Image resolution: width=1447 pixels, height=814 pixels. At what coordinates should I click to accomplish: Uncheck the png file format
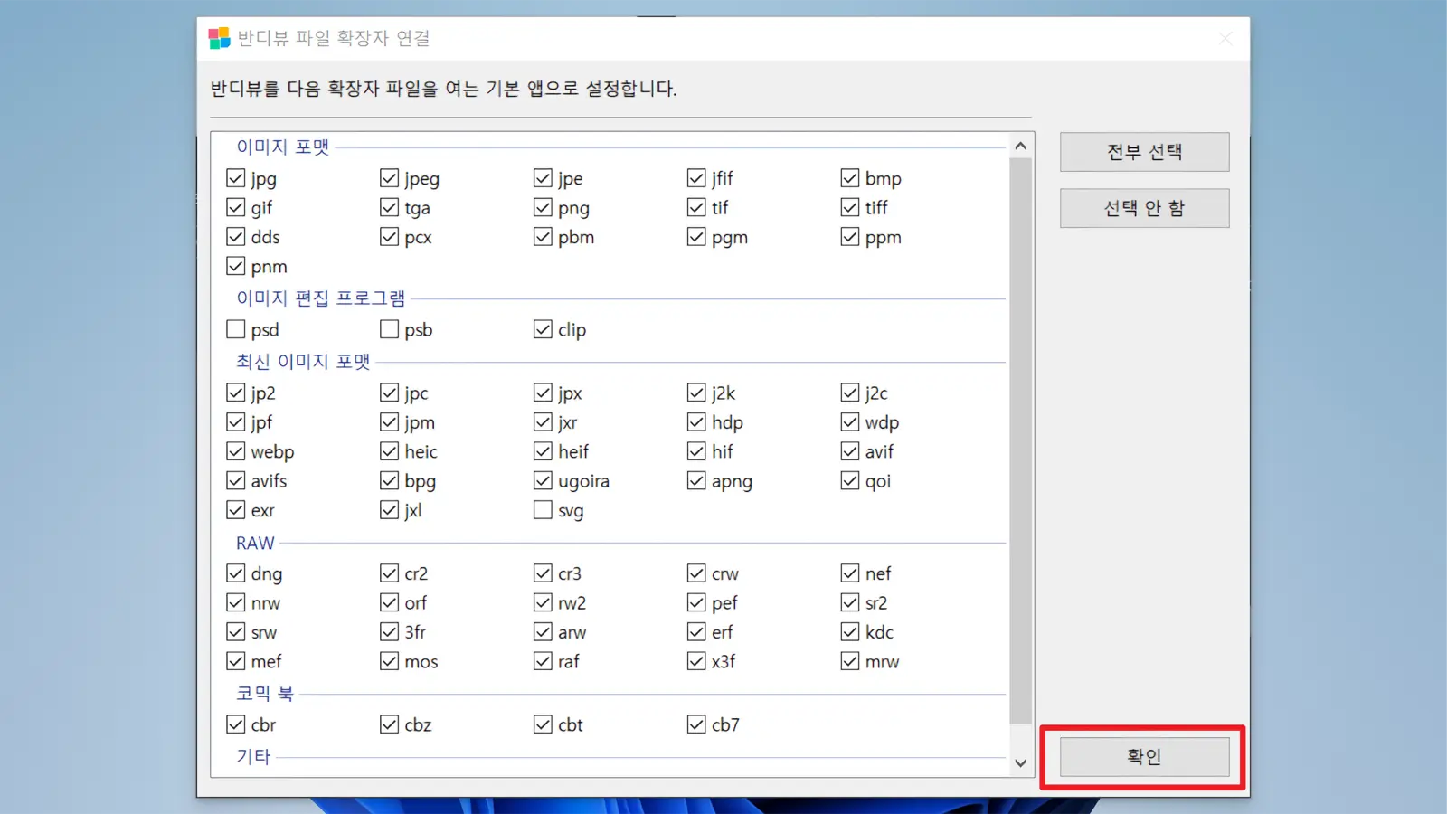click(x=543, y=207)
